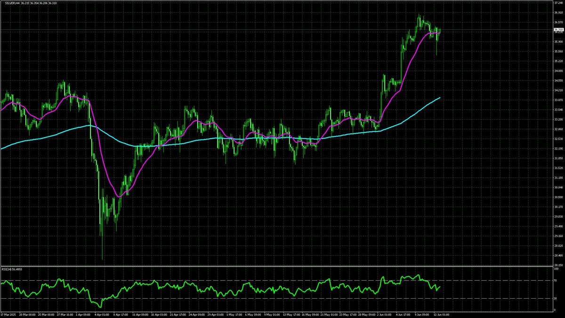Screen dimensions: 565x318
Task: Click the 12 Jun 01:00 time label
Action: (441, 314)
